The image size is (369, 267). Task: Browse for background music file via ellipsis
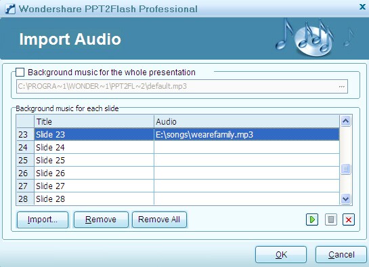[342, 87]
